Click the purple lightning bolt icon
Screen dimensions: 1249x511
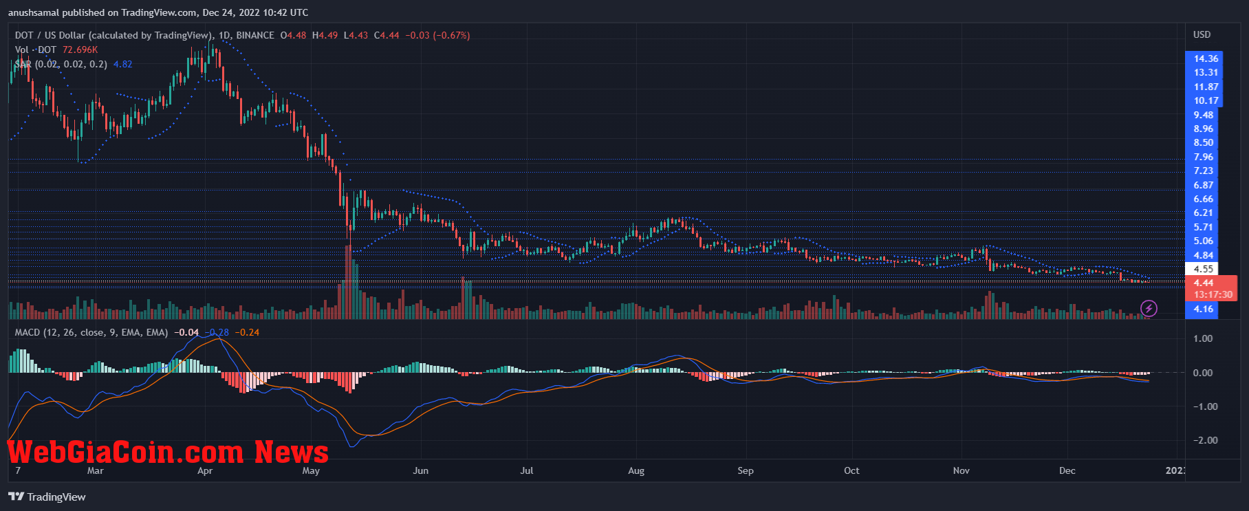[1149, 308]
